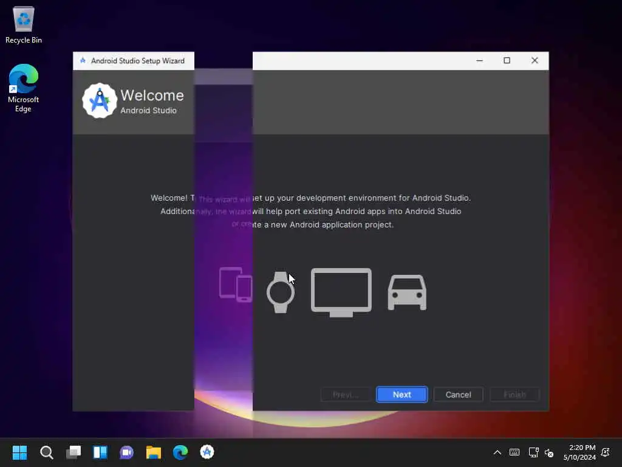Switch to Android Studio taskbar icon
Image resolution: width=622 pixels, height=467 pixels.
point(207,452)
